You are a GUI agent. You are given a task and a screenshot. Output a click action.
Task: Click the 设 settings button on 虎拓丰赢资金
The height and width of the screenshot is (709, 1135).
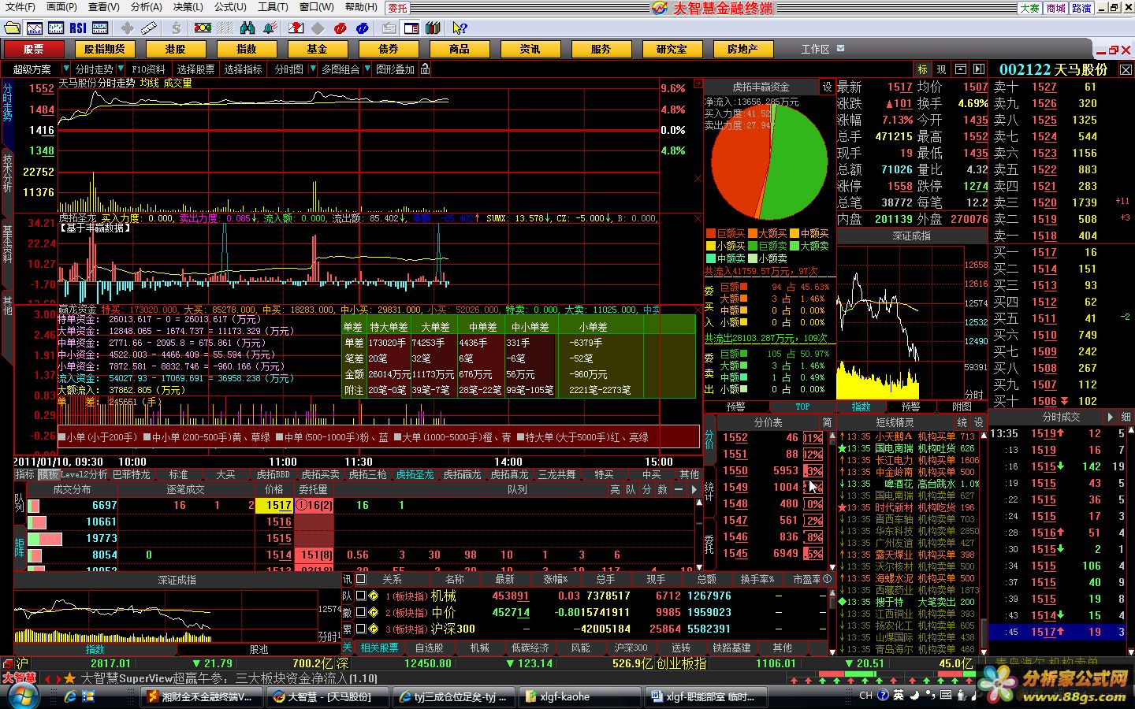tap(827, 87)
